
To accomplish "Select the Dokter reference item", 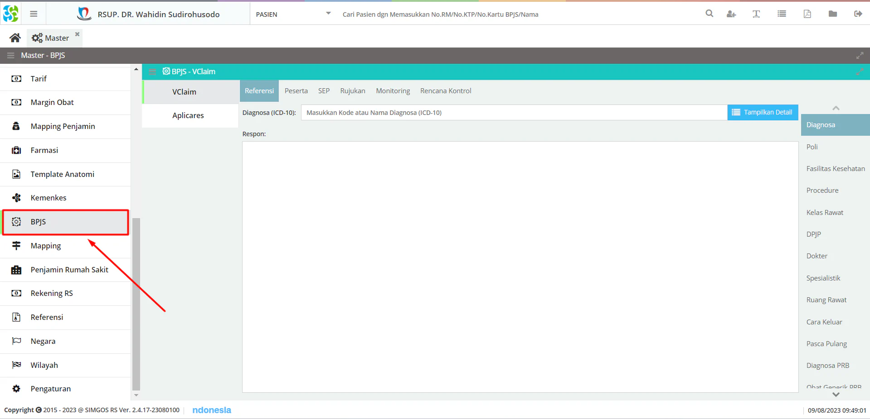I will pos(835,256).
